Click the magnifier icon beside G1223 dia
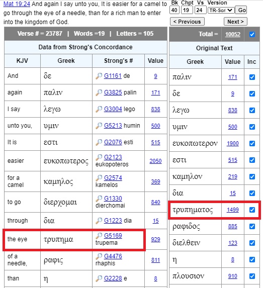The width and height of the screenshot is (263, 288). [99, 221]
